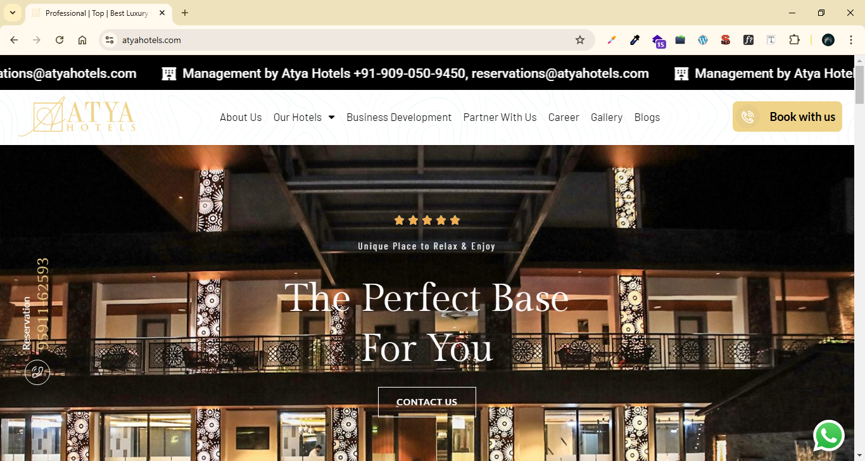The width and height of the screenshot is (865, 461).
Task: Open the About Us menu item
Action: click(241, 117)
